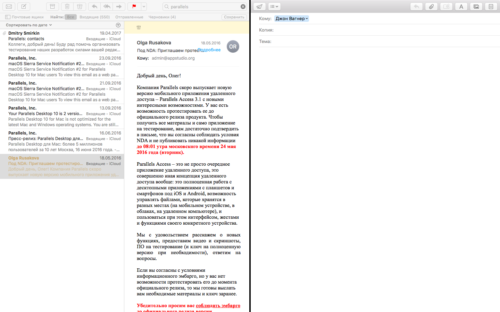The image size is (500, 312).
Task: Forward the selected email
Action: click(x=119, y=7)
